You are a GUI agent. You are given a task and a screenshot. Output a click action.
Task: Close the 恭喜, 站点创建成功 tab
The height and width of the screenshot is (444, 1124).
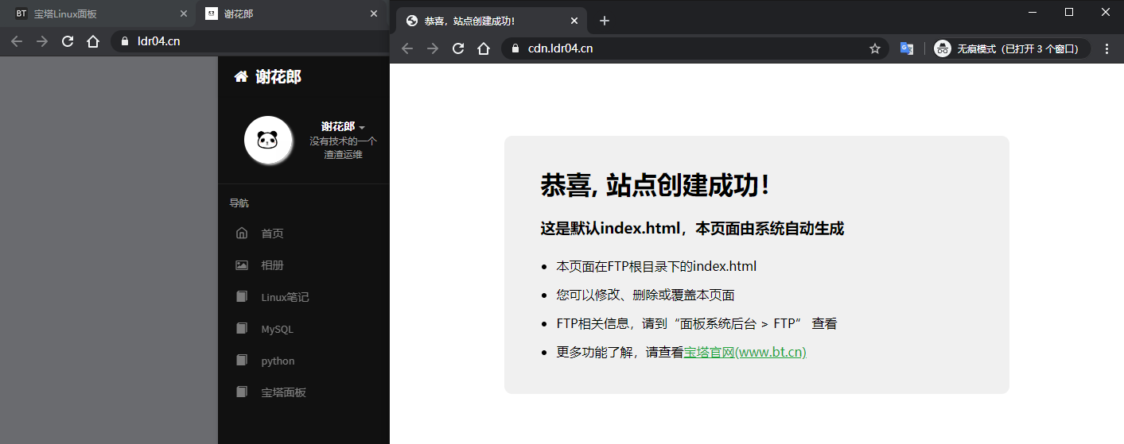tap(571, 21)
